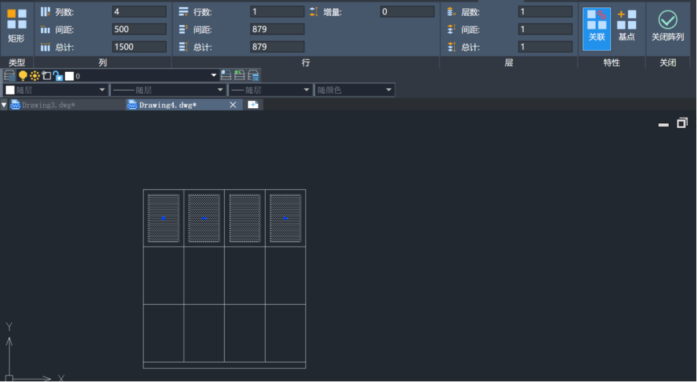Image resolution: width=697 pixels, height=382 pixels.
Task: Click the 增量 increment input field
Action: [x=407, y=12]
